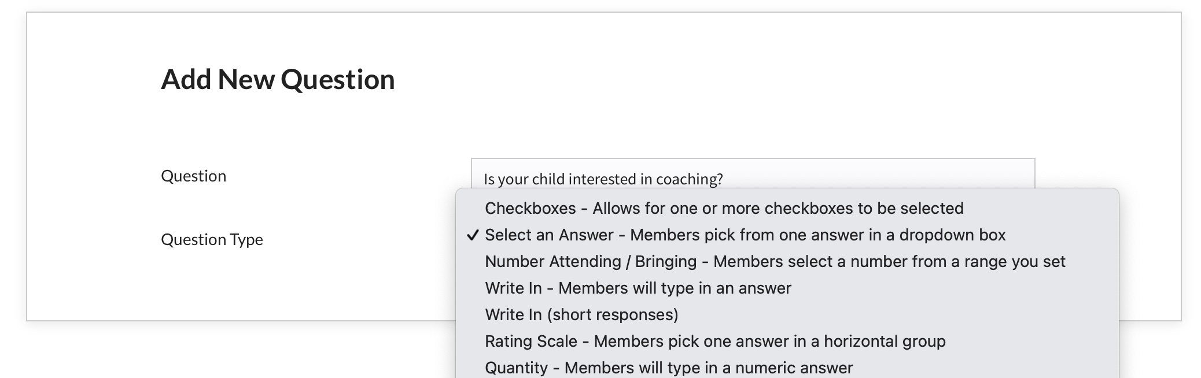Pick Number Attending / Bringing option

click(775, 262)
